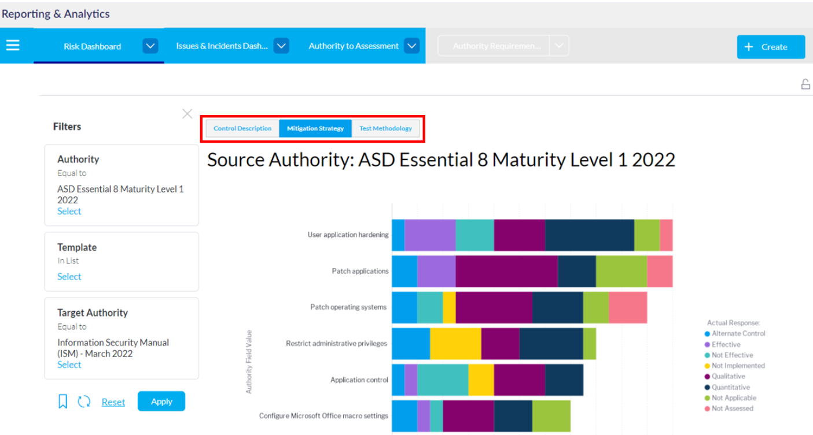Click purple Qualitative segment in Patch applications bar
The image size is (813, 435).
pos(506,271)
